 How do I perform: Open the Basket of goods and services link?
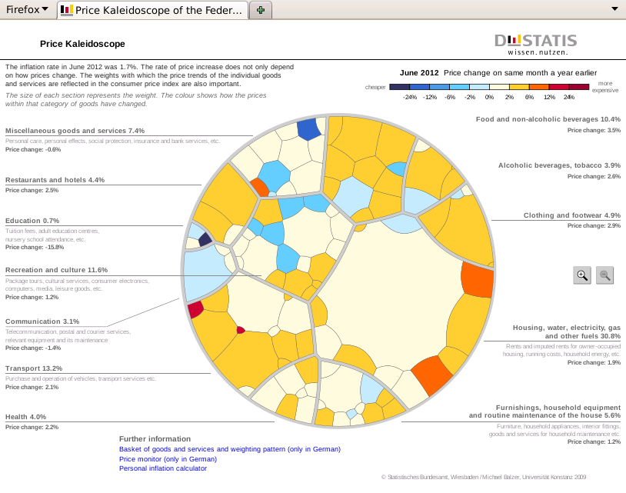[230, 449]
